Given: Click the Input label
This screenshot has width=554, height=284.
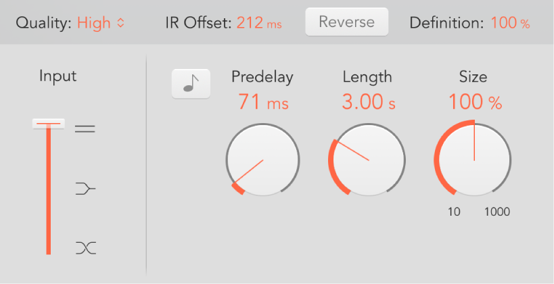Looking at the screenshot, I should [x=57, y=76].
